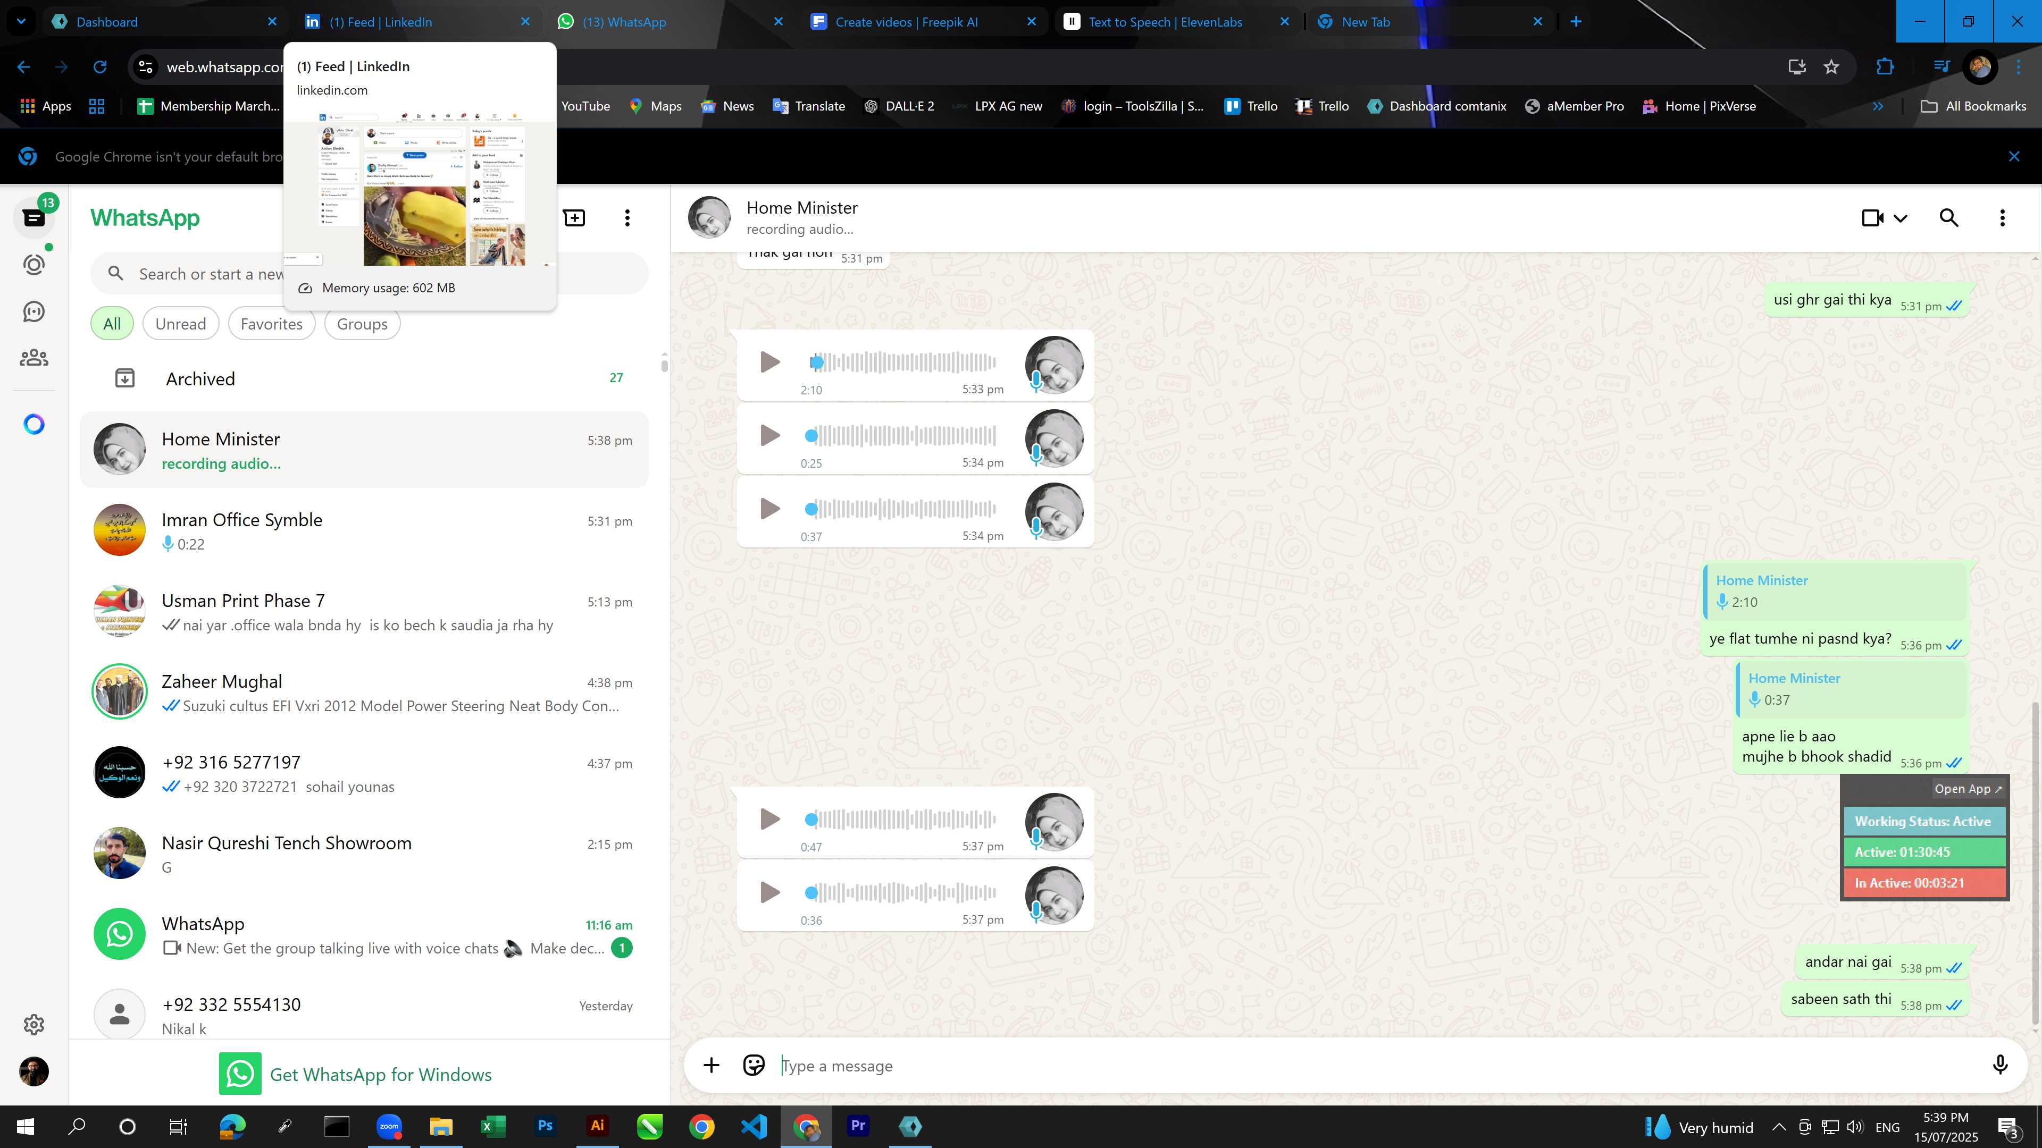
Task: Open the Channels icon in WhatsApp sidebar
Action: point(34,311)
